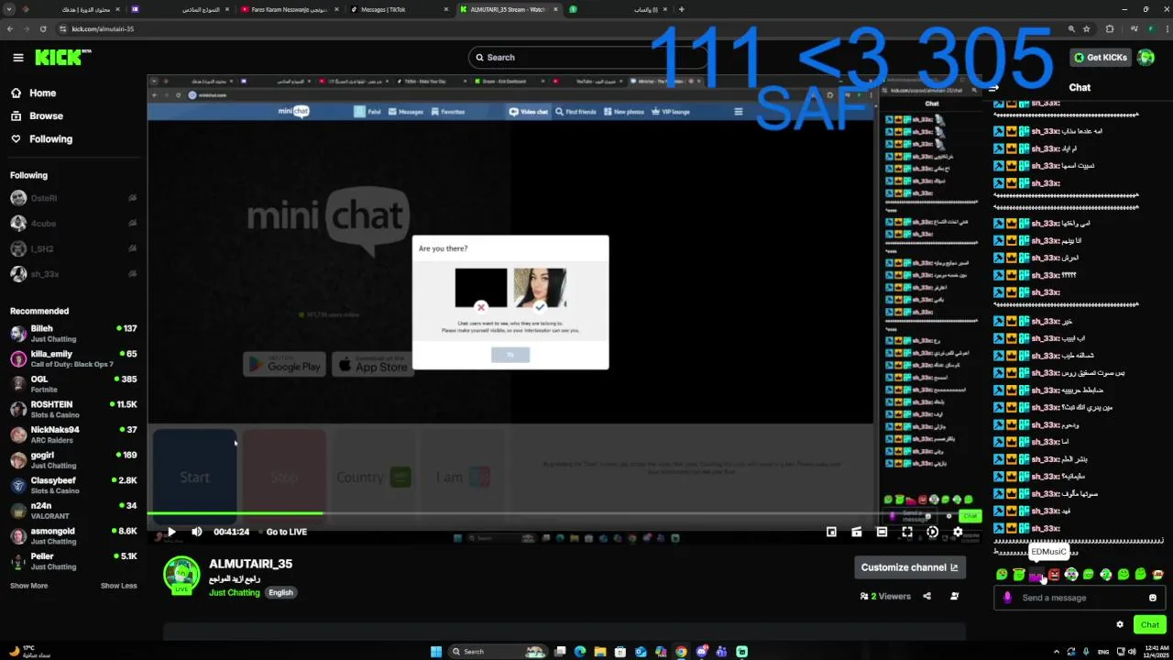Click the player playback speed icon

[932, 532]
